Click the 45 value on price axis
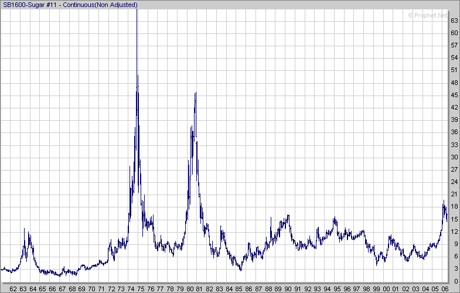Image resolution: width=460 pixels, height=293 pixels. point(454,95)
